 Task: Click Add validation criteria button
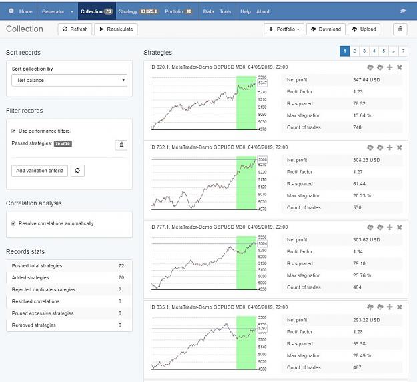39,171
